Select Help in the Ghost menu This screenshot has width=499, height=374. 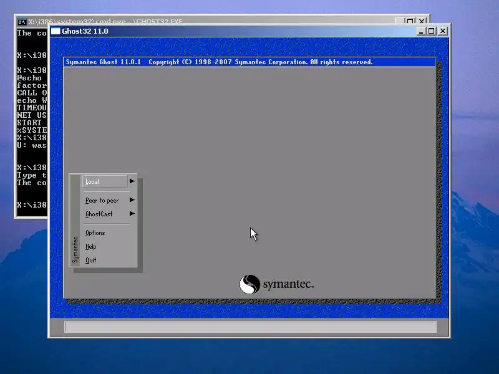pyautogui.click(x=90, y=246)
